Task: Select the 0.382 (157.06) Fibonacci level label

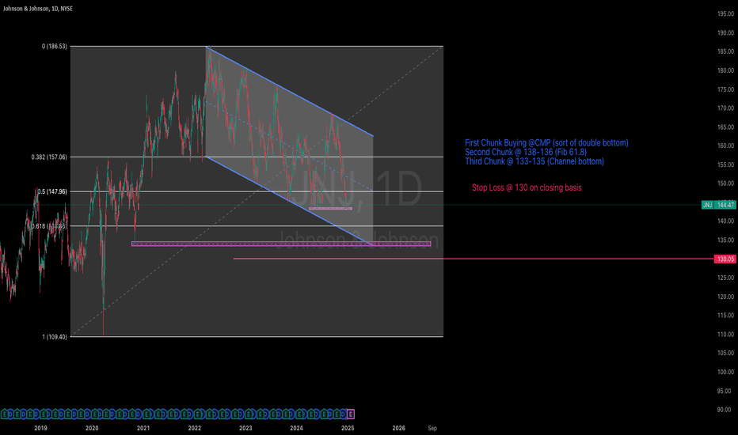Action: point(49,157)
